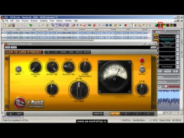Click the upper channel waveform

pos(76,33)
